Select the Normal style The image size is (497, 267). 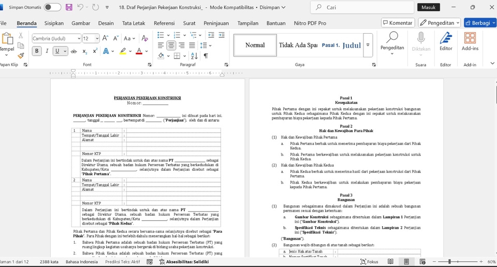pos(255,46)
